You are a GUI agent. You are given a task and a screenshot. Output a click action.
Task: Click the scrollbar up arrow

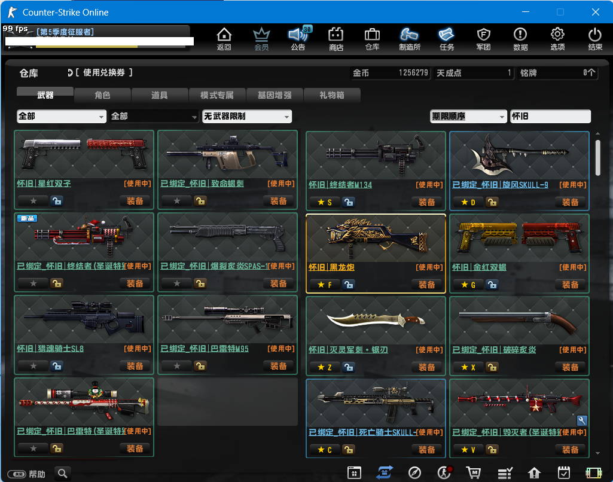click(x=597, y=134)
